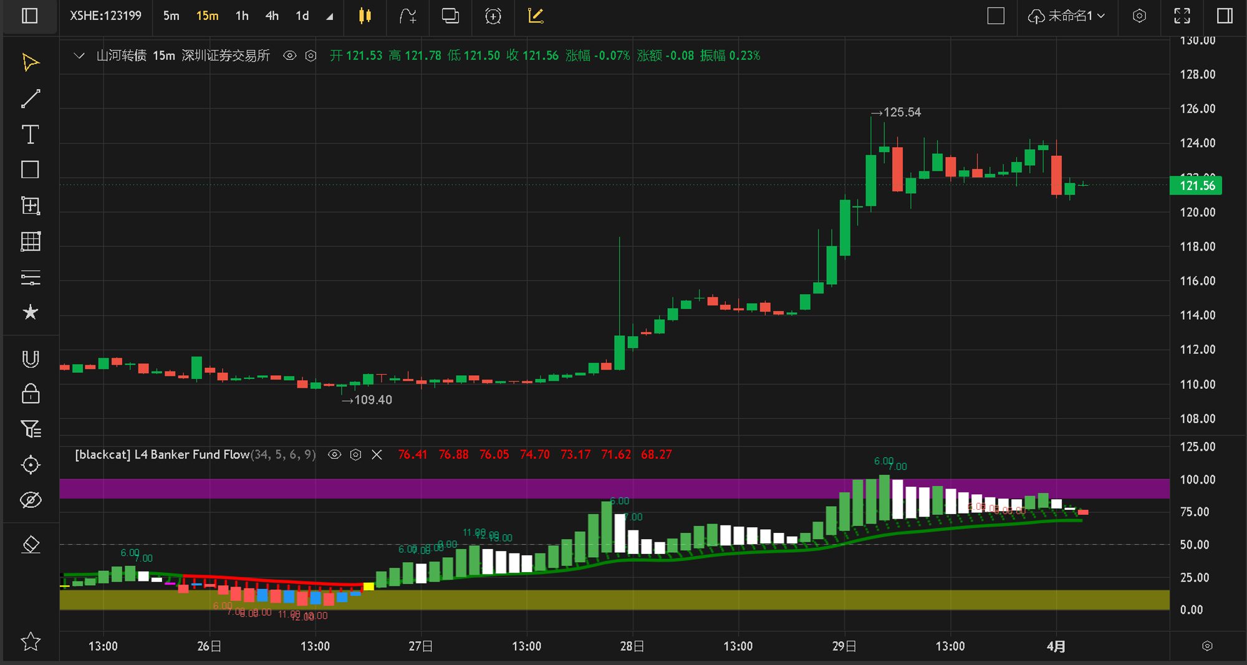Click the current price label 121.56
The height and width of the screenshot is (665, 1247).
pos(1196,185)
